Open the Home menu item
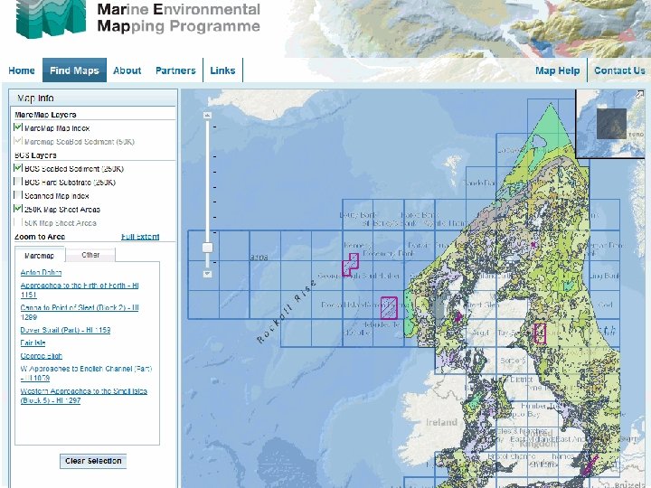The image size is (651, 488). tap(22, 70)
